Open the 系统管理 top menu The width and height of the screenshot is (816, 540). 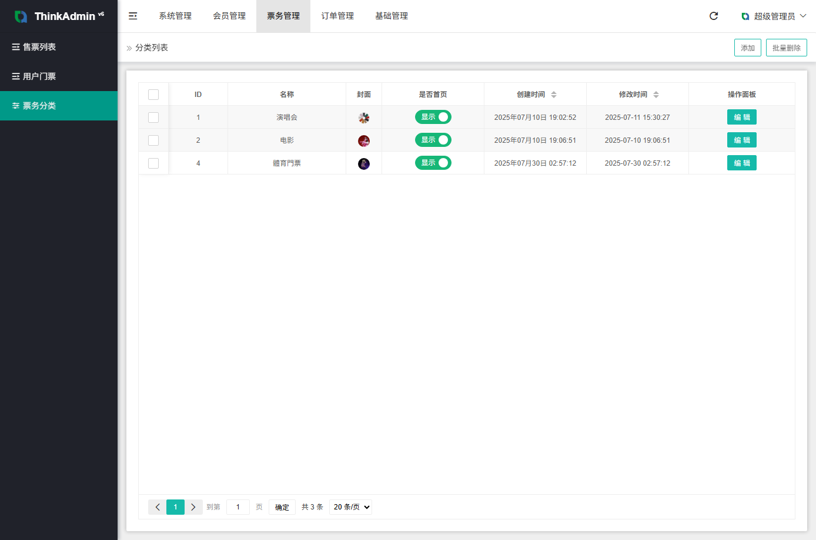click(175, 16)
